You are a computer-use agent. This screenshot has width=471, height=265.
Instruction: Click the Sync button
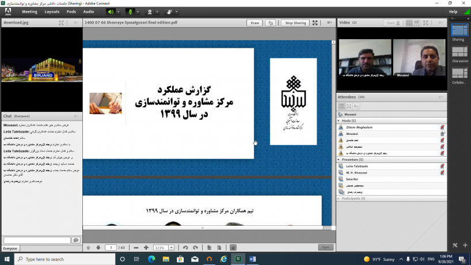[x=326, y=247]
